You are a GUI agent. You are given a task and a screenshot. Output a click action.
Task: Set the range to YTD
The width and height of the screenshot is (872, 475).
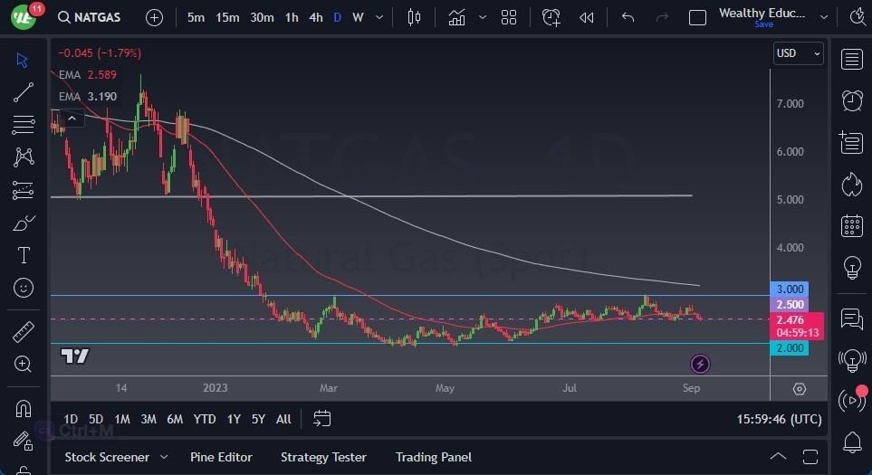(204, 419)
